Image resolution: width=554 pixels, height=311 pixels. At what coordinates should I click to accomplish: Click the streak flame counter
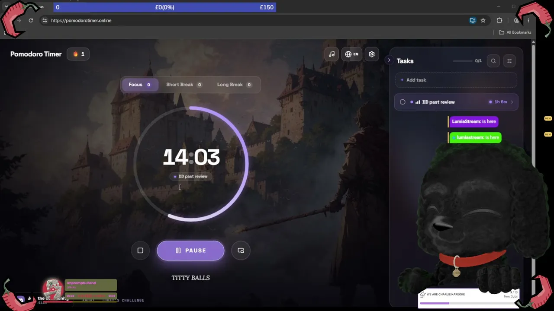point(78,54)
